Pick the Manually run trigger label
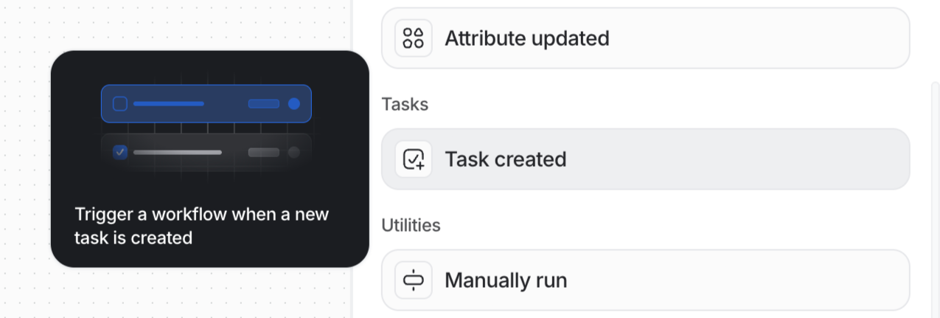Viewport: 940px width, 318px height. point(505,280)
